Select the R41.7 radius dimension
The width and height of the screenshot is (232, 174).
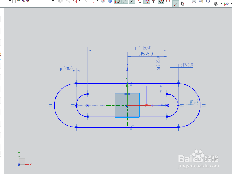194,102
